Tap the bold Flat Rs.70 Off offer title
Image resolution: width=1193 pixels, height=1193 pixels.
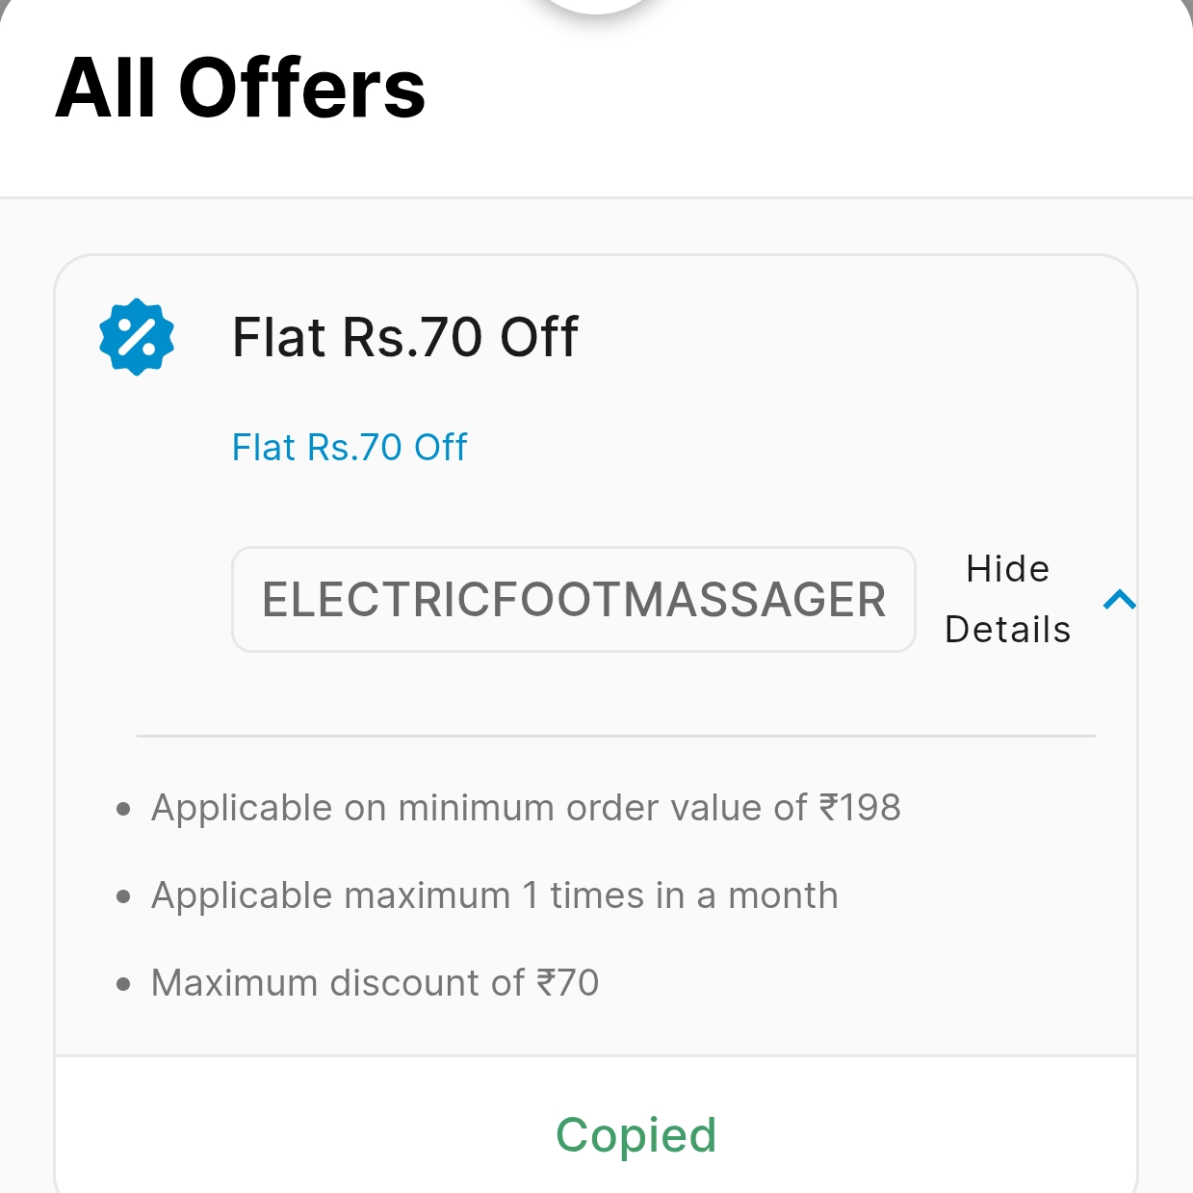pyautogui.click(x=404, y=337)
